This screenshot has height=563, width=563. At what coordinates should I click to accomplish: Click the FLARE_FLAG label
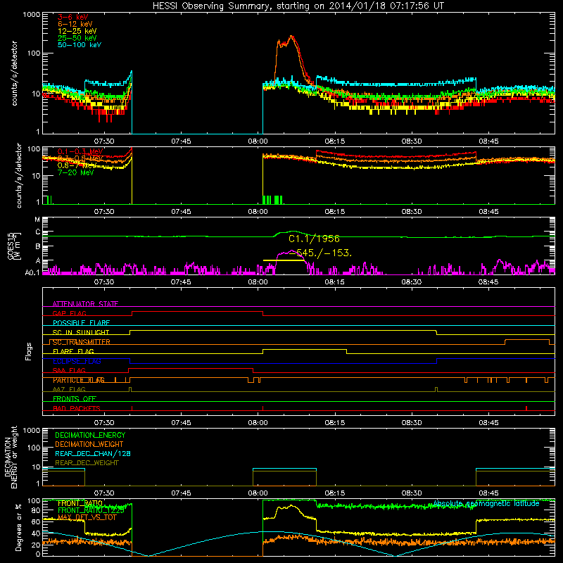[x=73, y=351]
